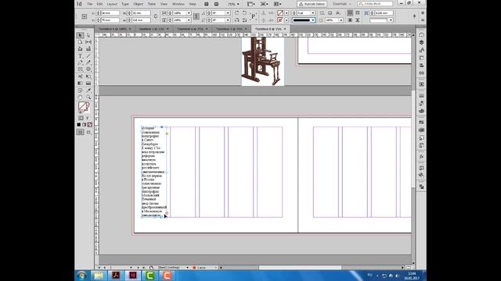Open Scale Y Percentage dropdown
501x281 pixels.
click(x=189, y=20)
